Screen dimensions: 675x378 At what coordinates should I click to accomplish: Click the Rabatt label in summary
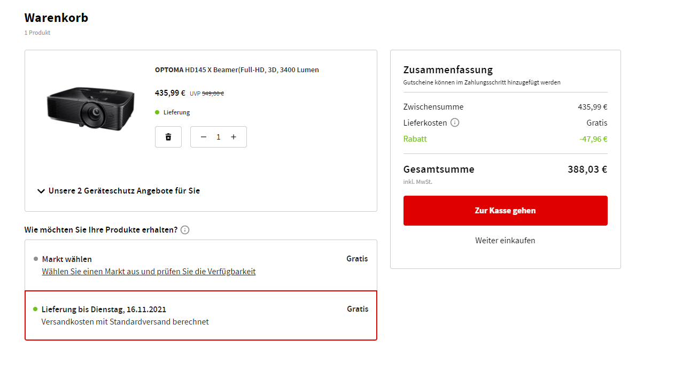415,139
